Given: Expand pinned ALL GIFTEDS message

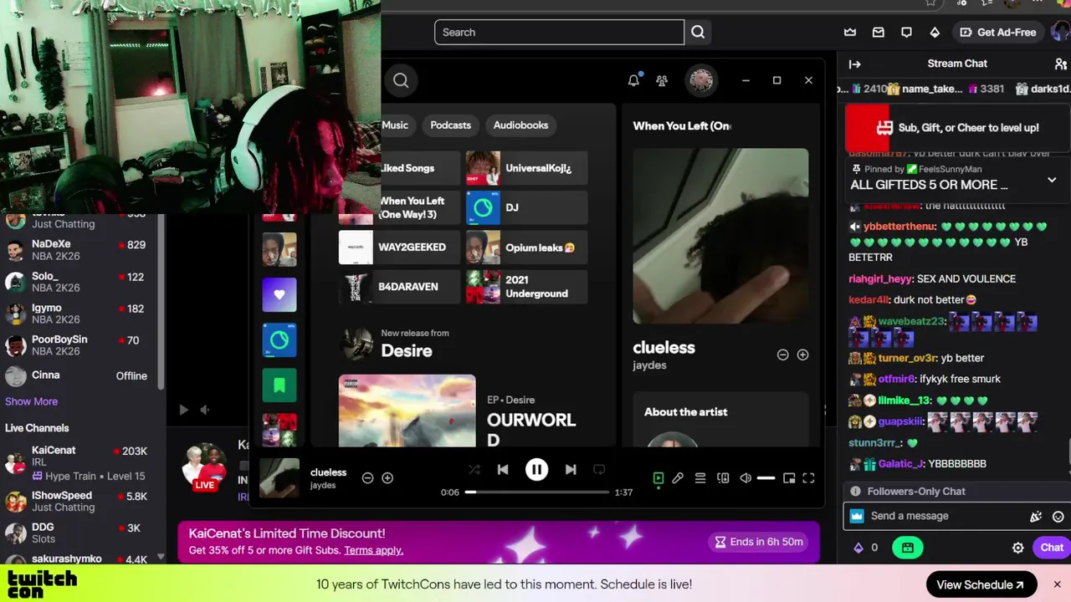Looking at the screenshot, I should tap(1052, 180).
